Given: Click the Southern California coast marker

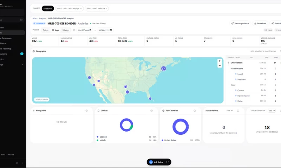Looking at the screenshot, I should [94, 85].
